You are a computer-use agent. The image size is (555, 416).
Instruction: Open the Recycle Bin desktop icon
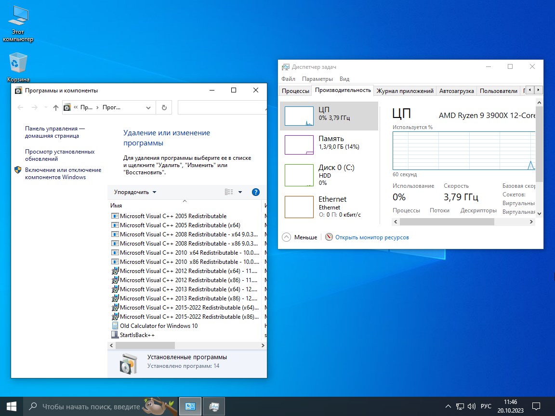pyautogui.click(x=18, y=64)
